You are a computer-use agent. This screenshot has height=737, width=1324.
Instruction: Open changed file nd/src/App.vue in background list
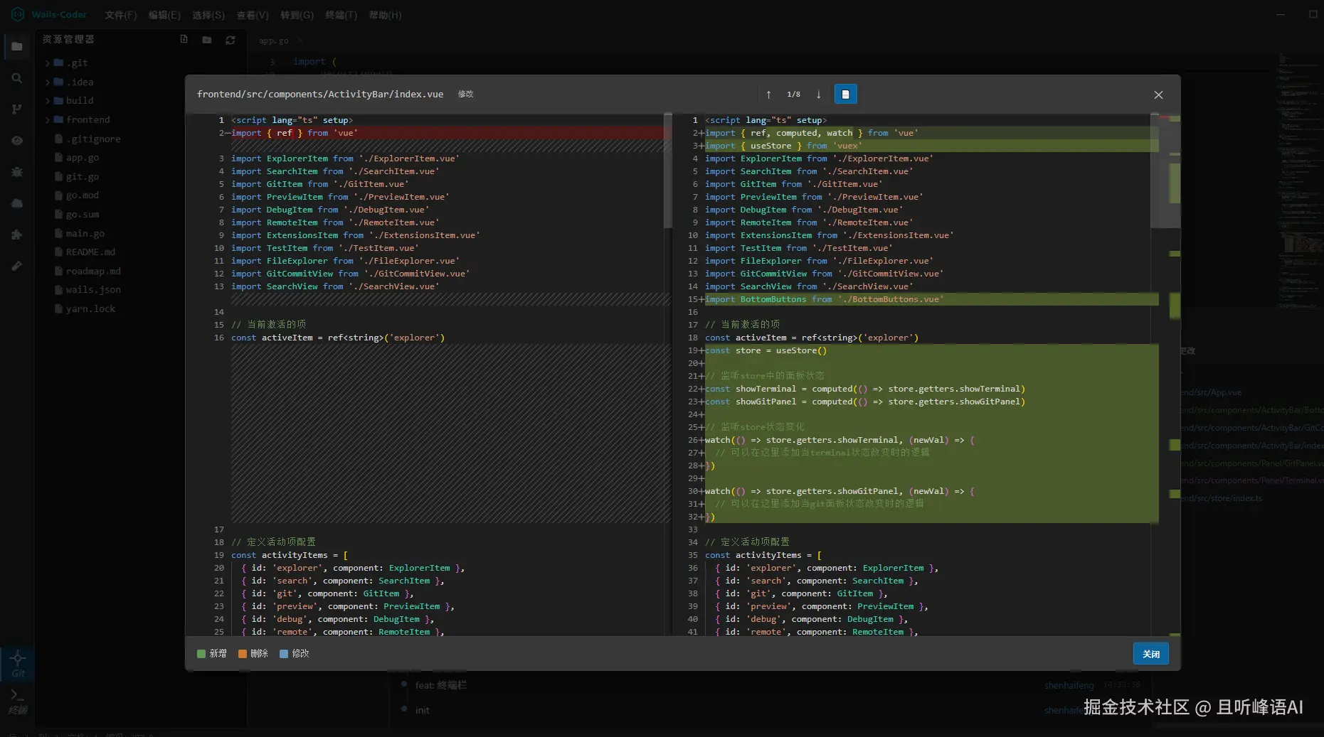pyautogui.click(x=1212, y=393)
